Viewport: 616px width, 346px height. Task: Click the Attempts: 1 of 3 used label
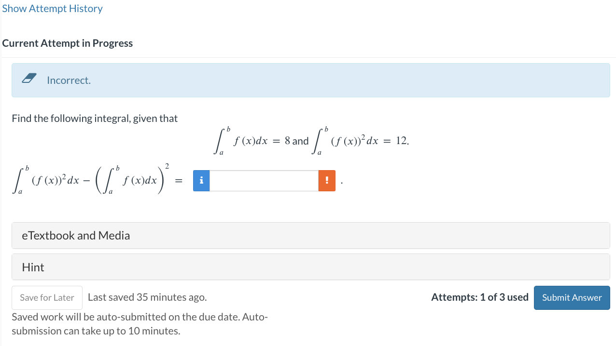(x=480, y=297)
